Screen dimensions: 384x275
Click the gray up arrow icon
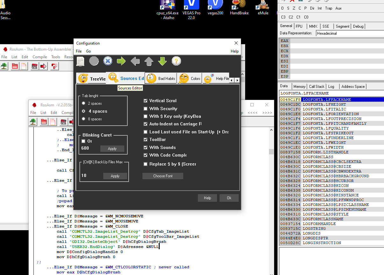pyautogui.click(x=149, y=61)
